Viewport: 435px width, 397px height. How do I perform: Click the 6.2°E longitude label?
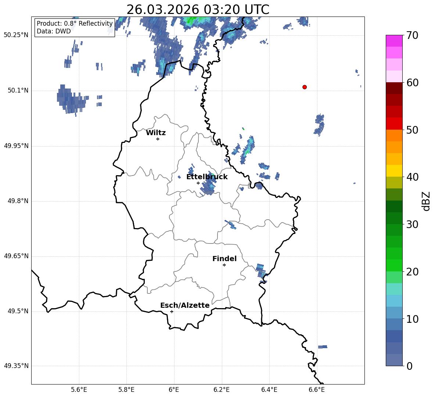(x=222, y=390)
